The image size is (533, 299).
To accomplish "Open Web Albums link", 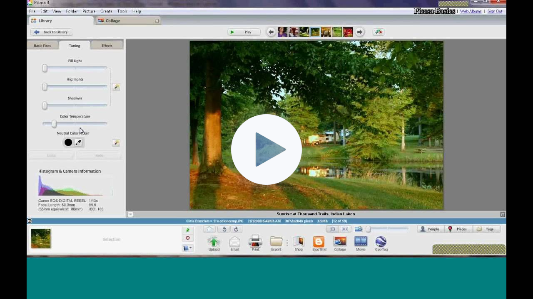I will coord(471,11).
